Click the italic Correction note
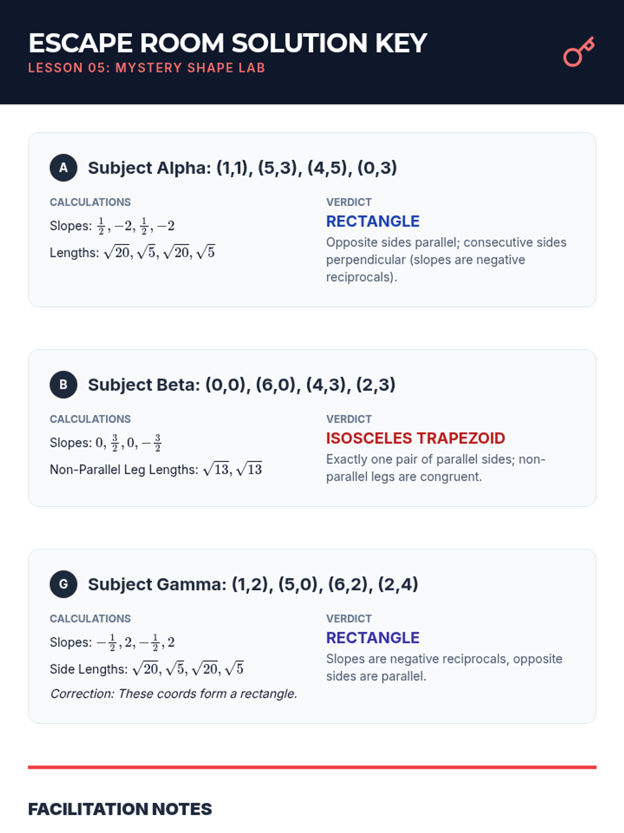This screenshot has width=624, height=833. pyautogui.click(x=174, y=694)
